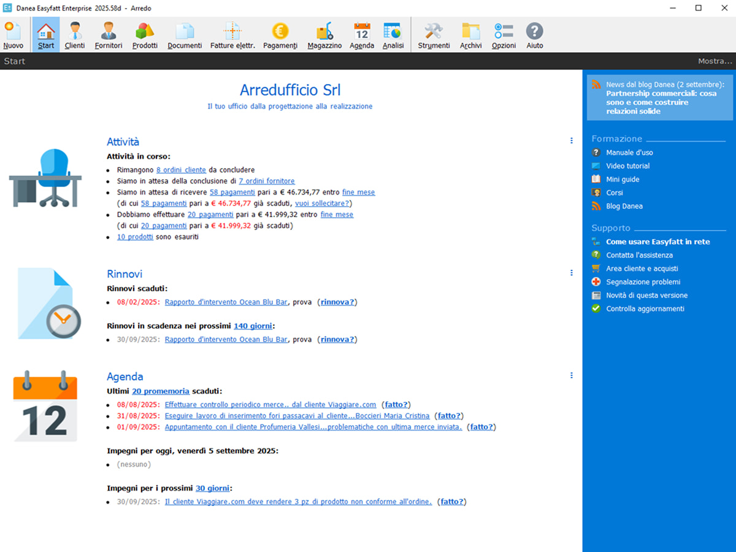Expand the Attività section options menu
736x552 pixels.
(x=572, y=140)
